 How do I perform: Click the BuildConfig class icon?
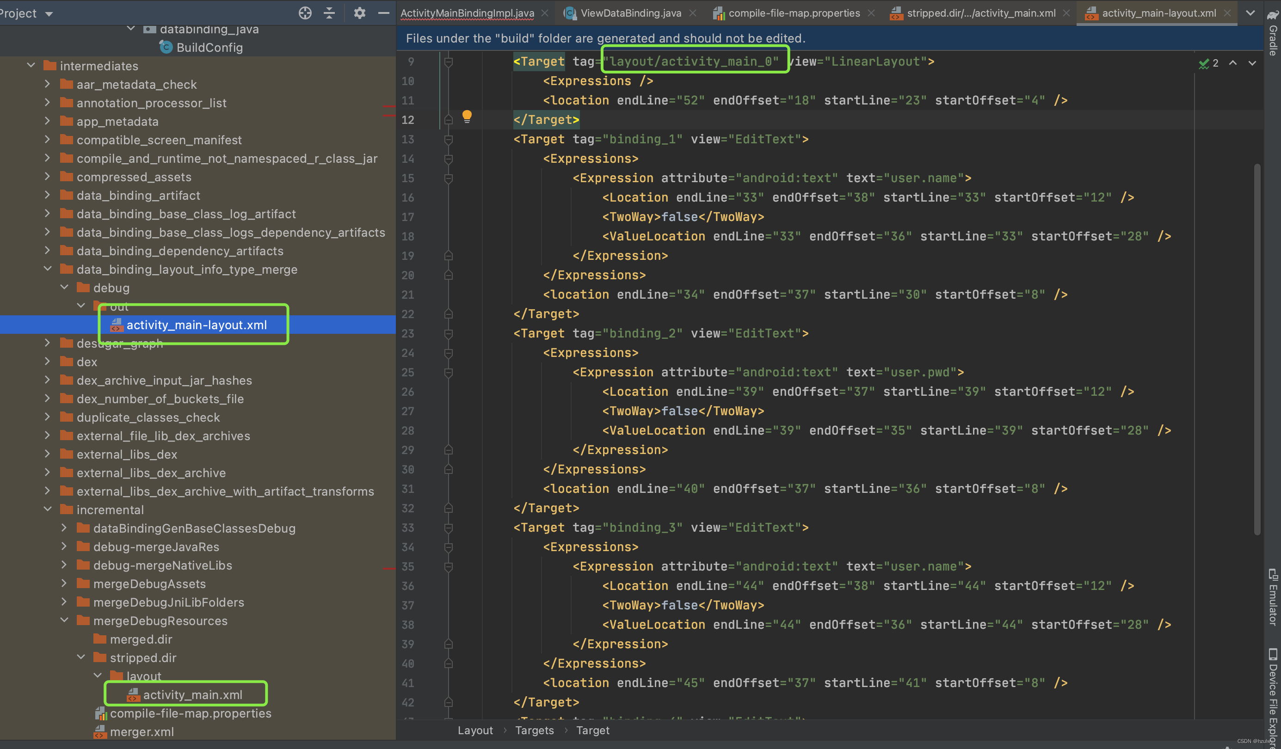coord(166,47)
